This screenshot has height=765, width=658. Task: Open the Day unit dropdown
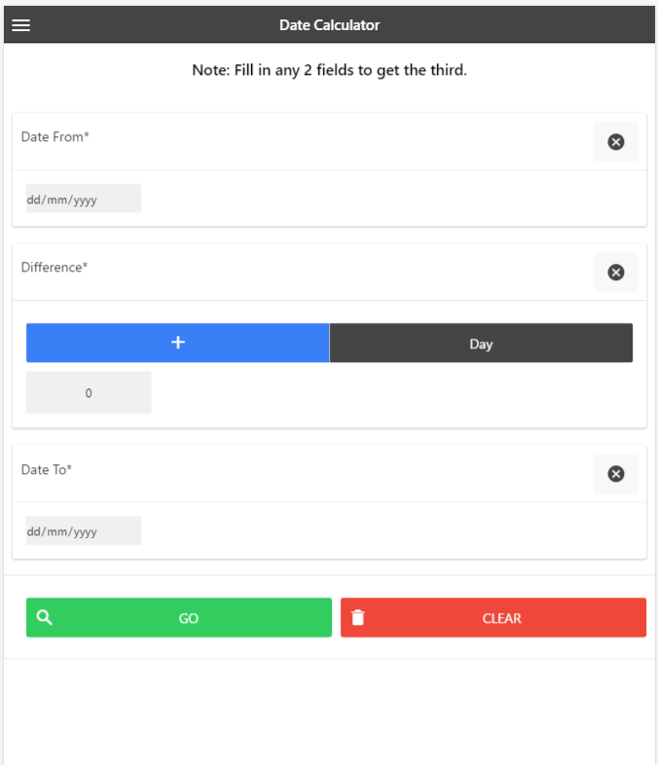(x=481, y=344)
